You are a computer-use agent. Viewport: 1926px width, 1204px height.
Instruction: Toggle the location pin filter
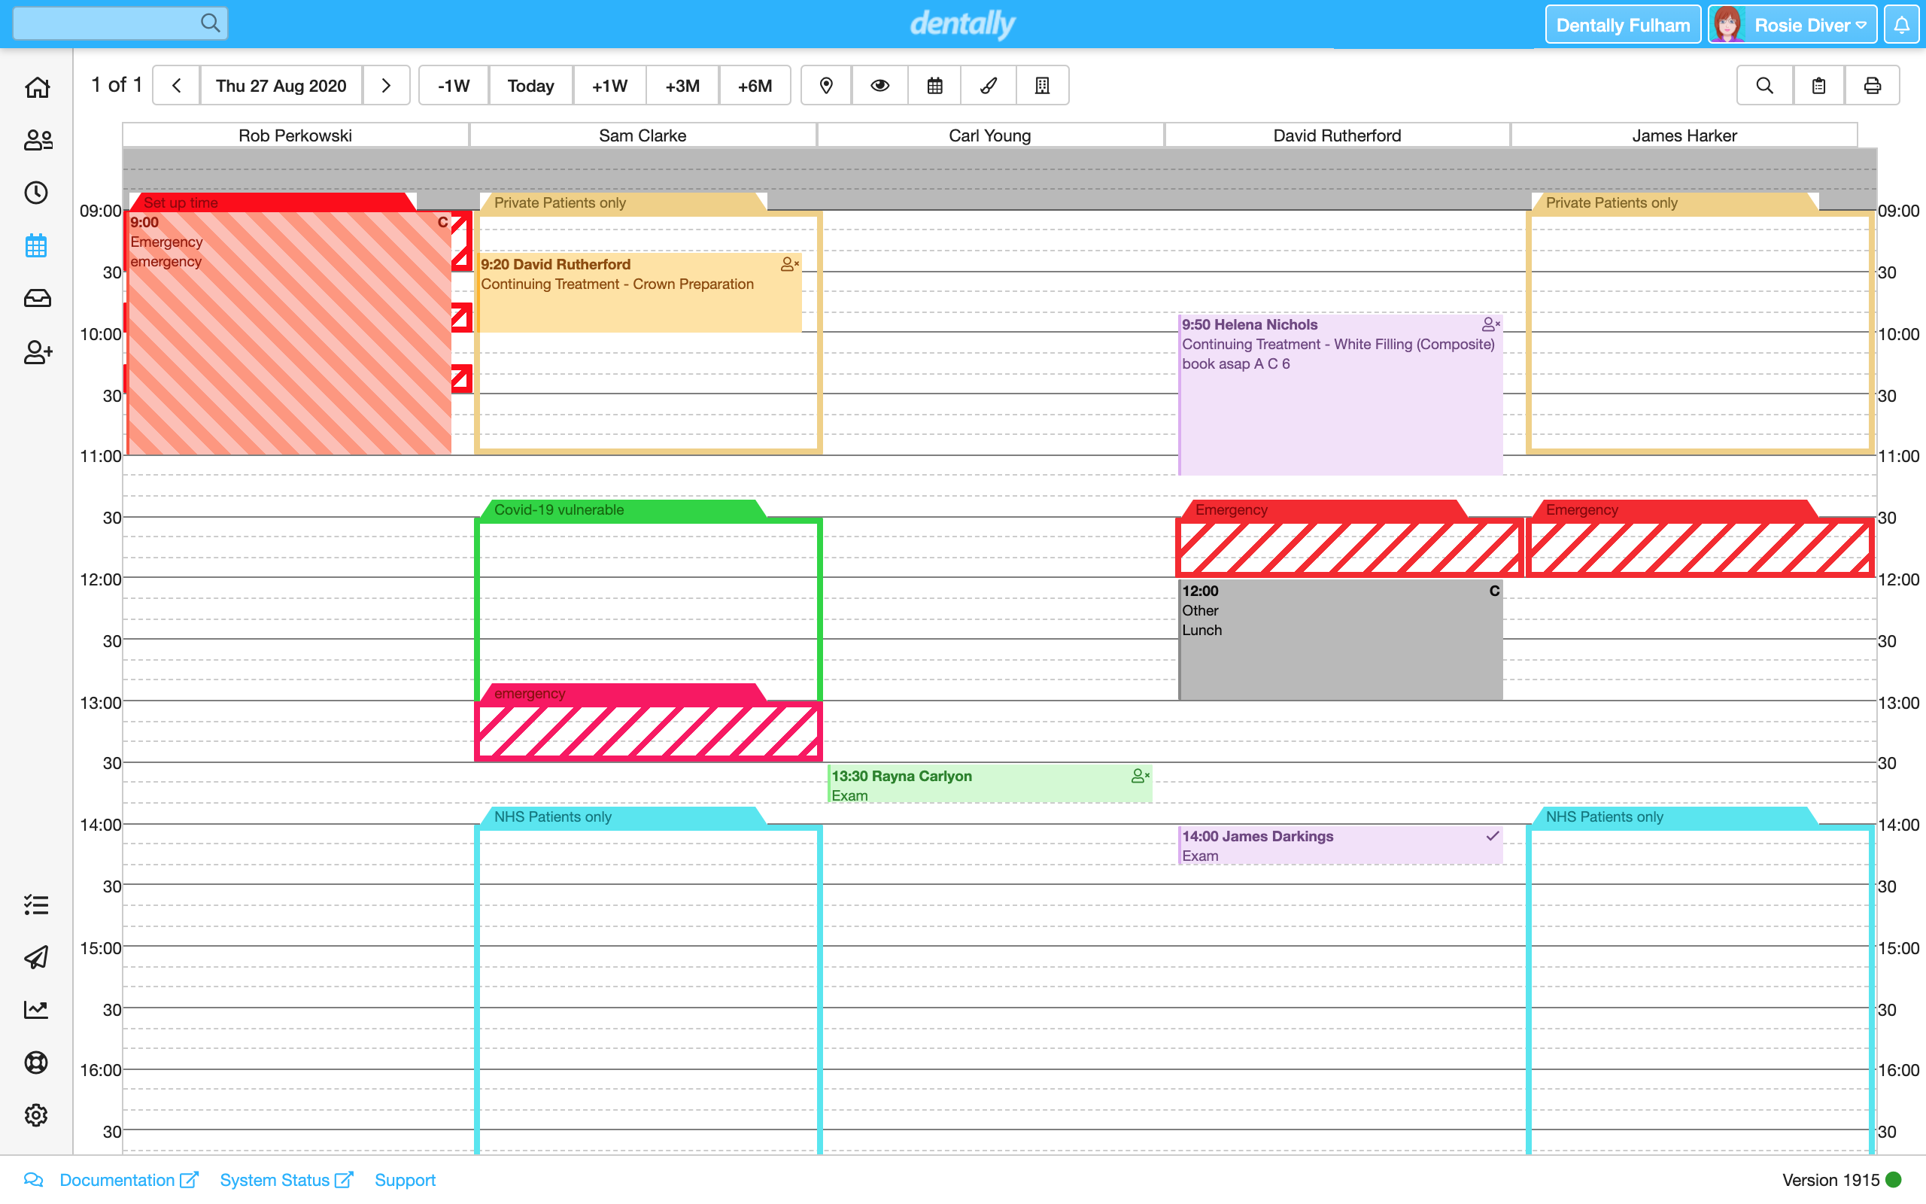(826, 85)
